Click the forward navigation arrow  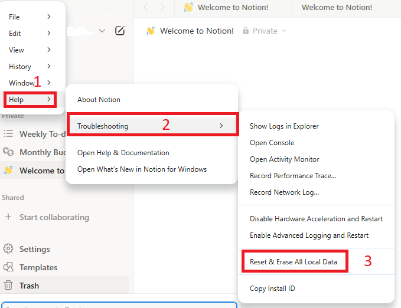pyautogui.click(x=162, y=8)
